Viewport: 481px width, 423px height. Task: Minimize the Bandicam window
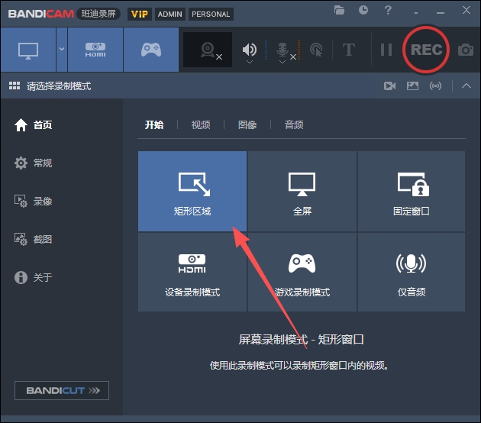[441, 12]
